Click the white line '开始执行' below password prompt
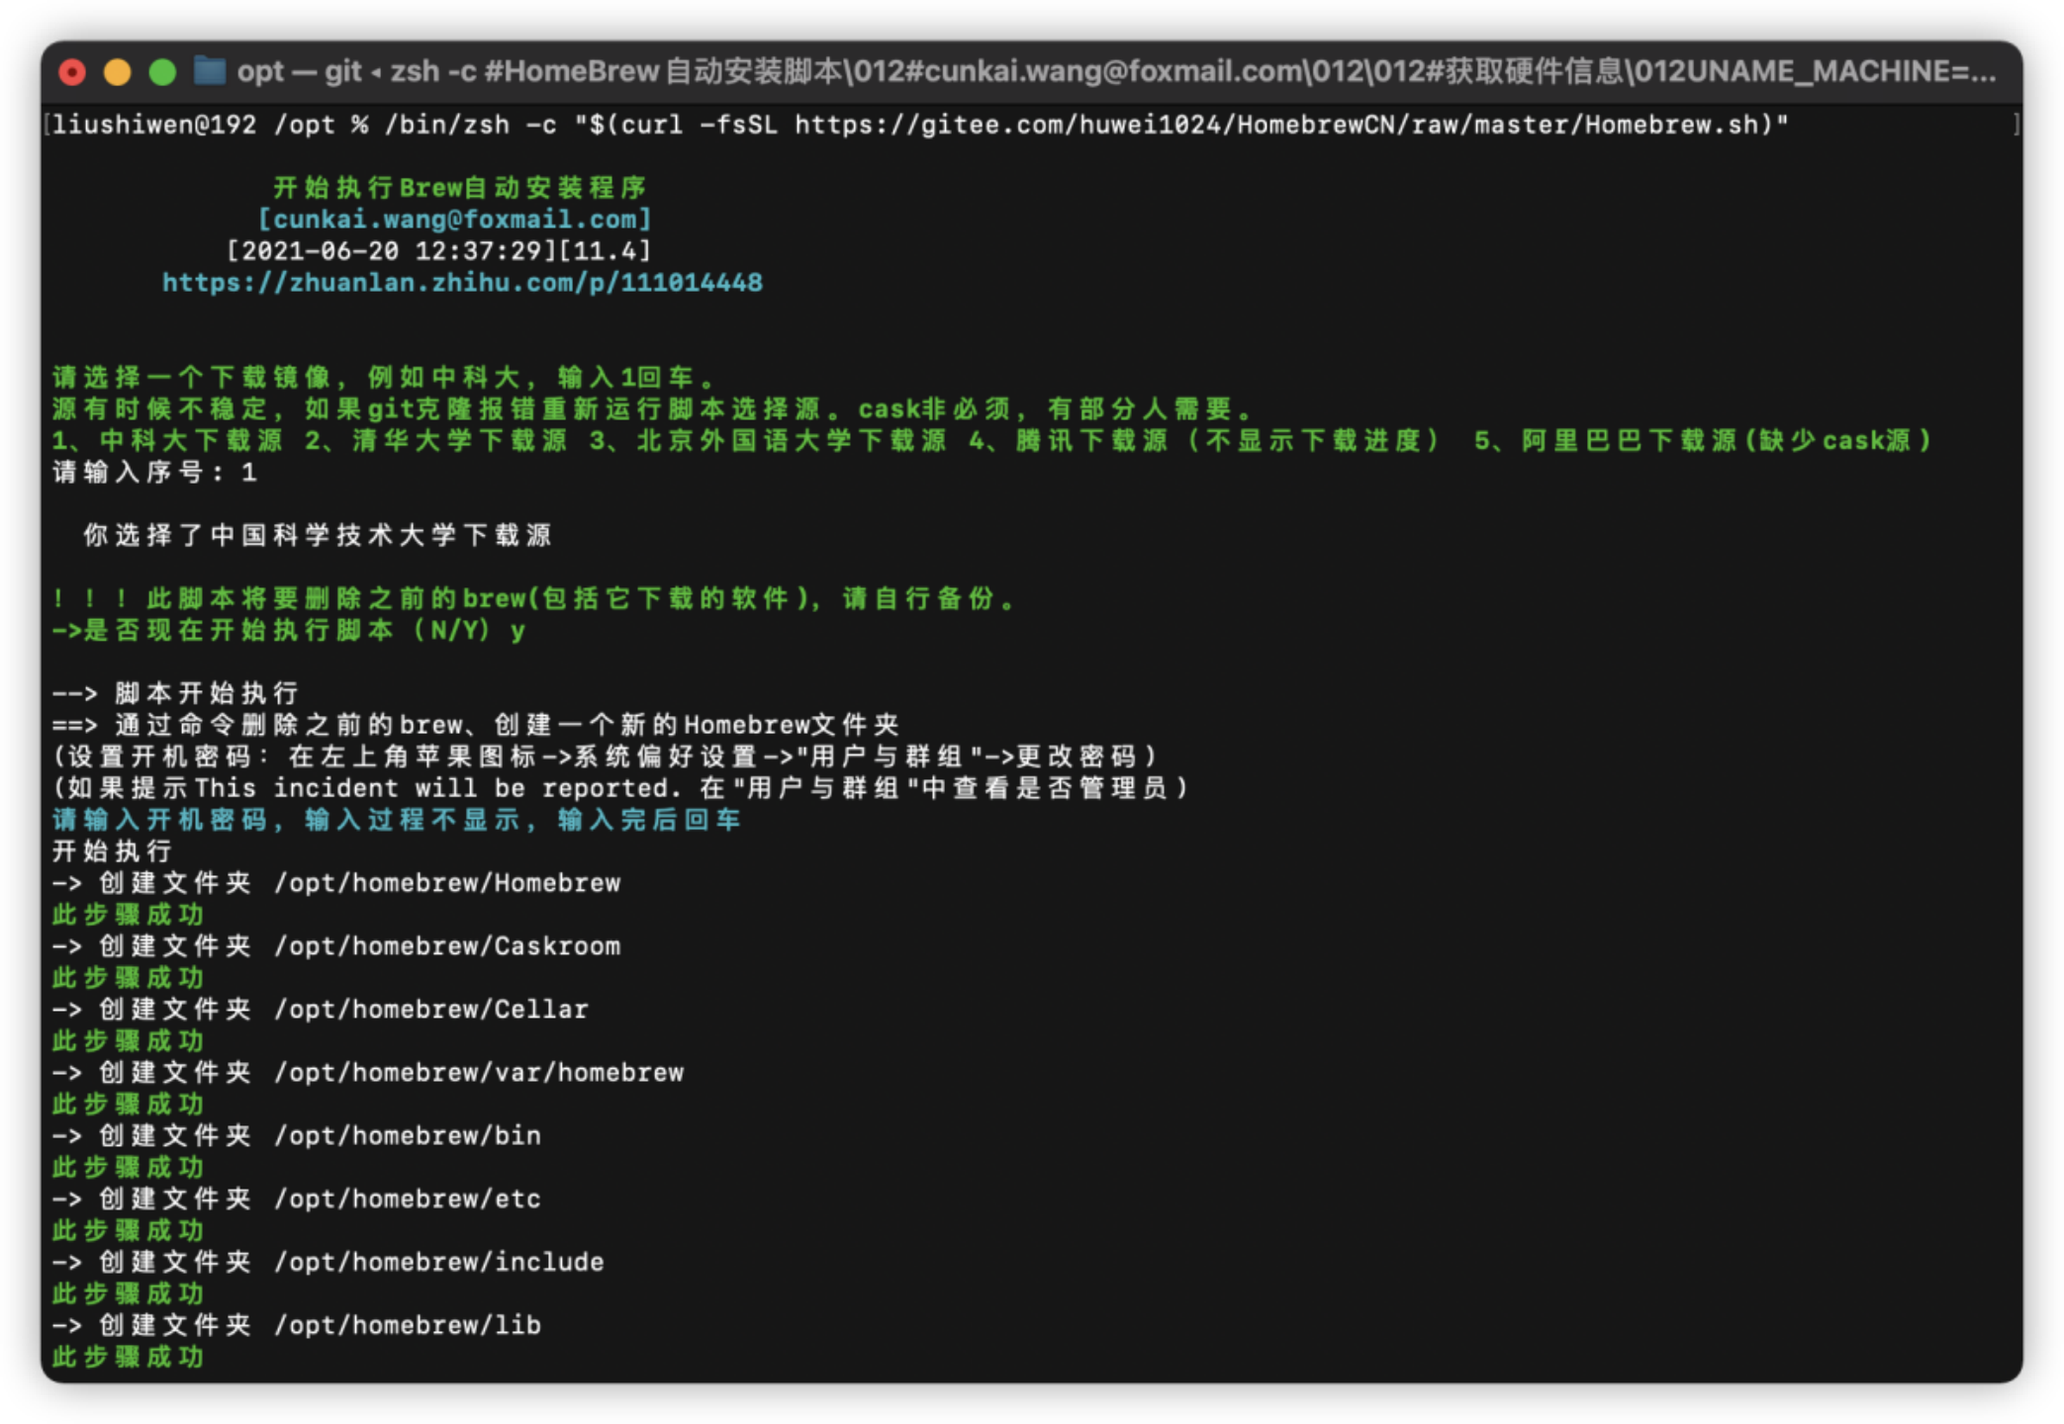Image resolution: width=2064 pixels, height=1424 pixels. point(112,851)
